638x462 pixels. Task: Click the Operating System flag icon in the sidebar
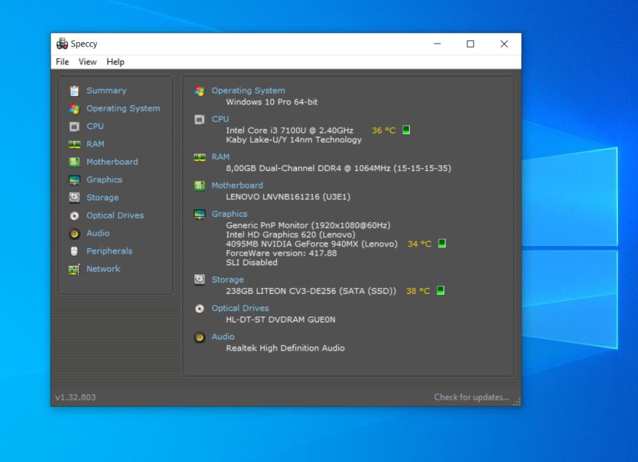74,109
